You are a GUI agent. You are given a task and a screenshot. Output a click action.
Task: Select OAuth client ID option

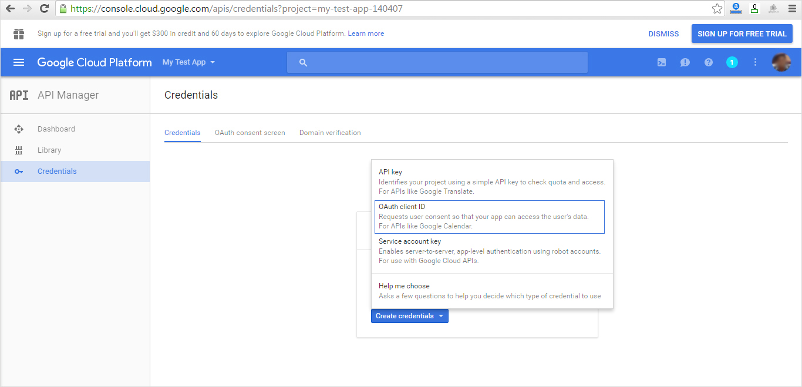pos(489,217)
